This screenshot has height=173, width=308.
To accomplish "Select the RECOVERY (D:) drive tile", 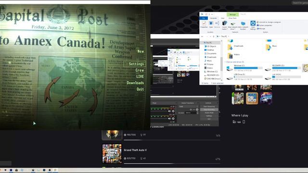I will point(282,68).
